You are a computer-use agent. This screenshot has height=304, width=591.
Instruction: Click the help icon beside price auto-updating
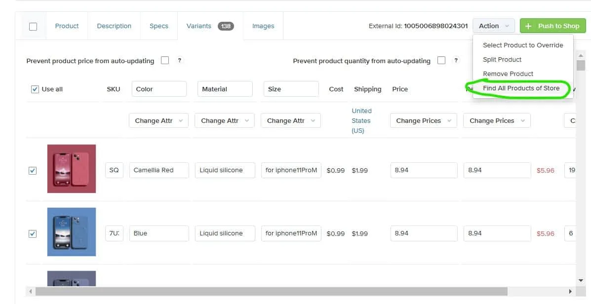point(180,61)
